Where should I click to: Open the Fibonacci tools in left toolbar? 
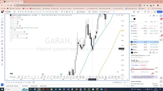2,22
